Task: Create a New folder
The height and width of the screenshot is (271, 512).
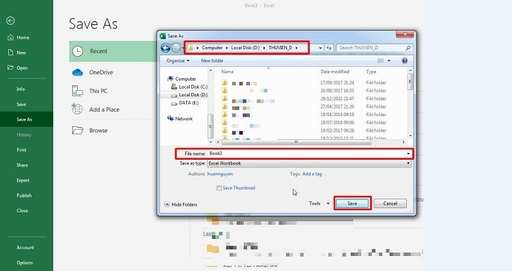Action: [x=212, y=61]
